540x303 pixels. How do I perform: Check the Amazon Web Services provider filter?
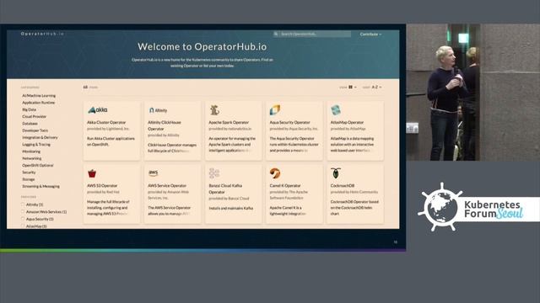(x=23, y=211)
